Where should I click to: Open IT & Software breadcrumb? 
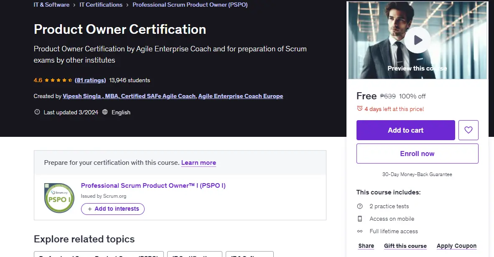click(51, 5)
